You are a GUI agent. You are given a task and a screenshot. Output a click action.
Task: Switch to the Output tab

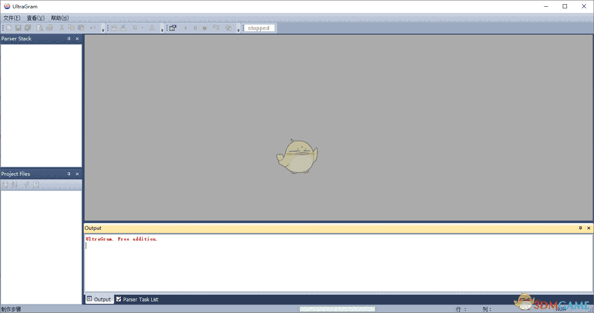tap(99, 299)
